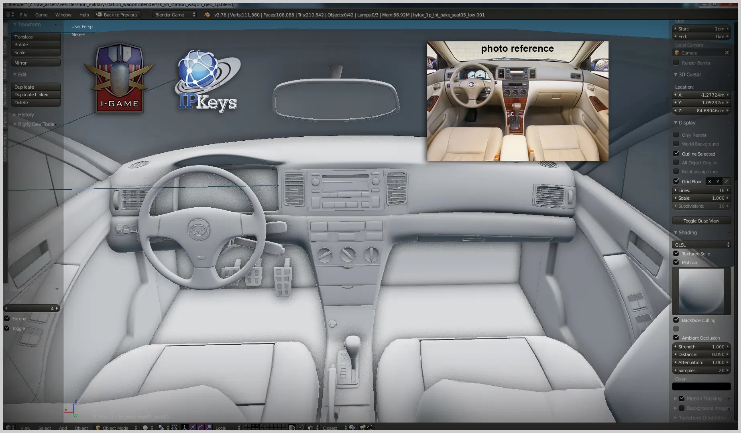The image size is (741, 433).
Task: Click the viewport shading sphere icon
Action: pyautogui.click(x=145, y=428)
